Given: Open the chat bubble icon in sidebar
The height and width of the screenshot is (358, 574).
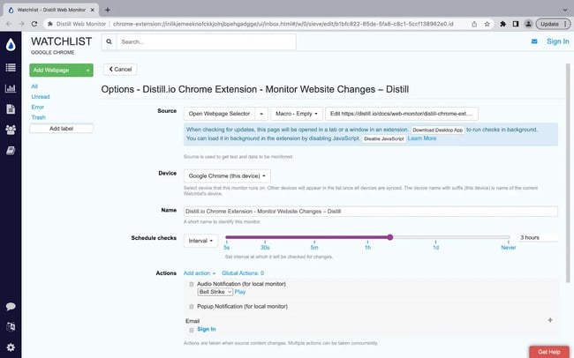Looking at the screenshot, I should tap(11, 307).
